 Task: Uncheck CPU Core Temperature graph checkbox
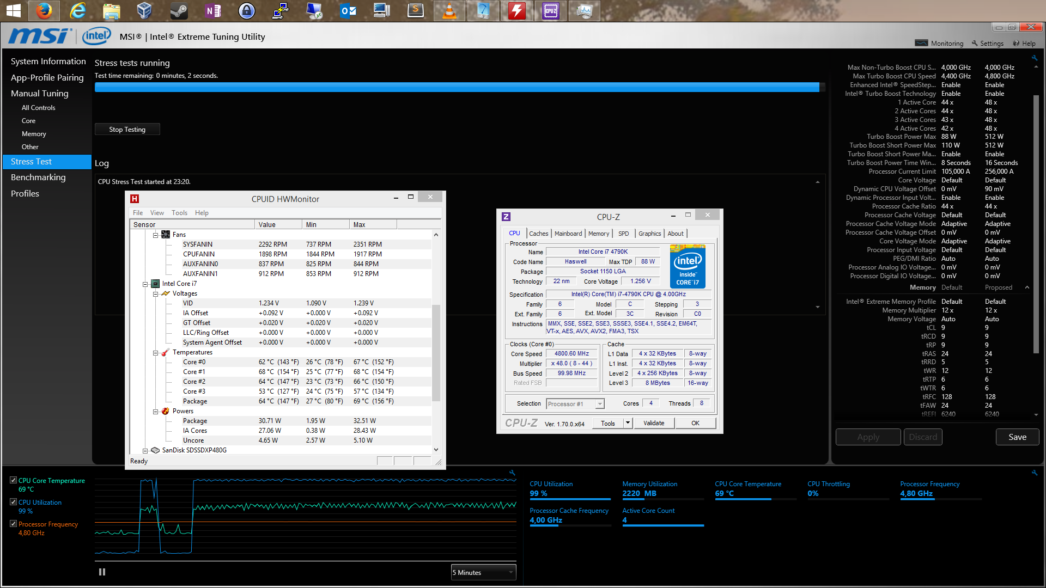[x=13, y=480]
